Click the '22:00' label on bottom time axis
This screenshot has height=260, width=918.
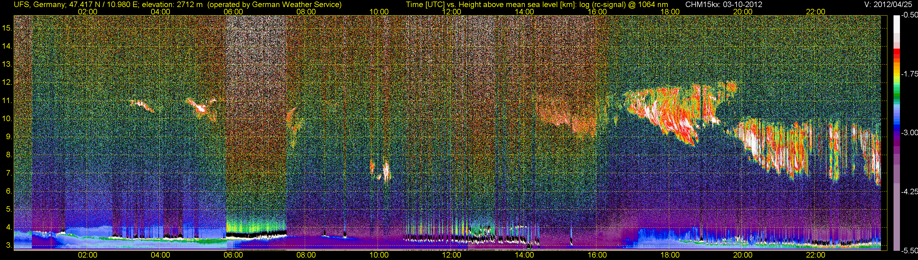point(816,255)
